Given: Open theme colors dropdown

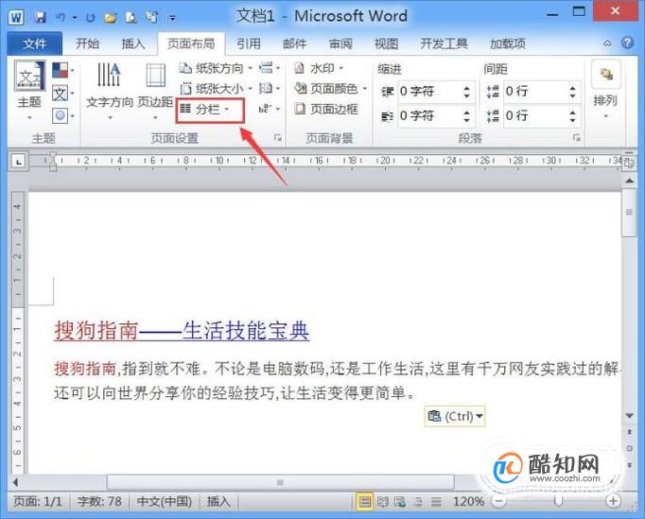Looking at the screenshot, I should coord(63,70).
